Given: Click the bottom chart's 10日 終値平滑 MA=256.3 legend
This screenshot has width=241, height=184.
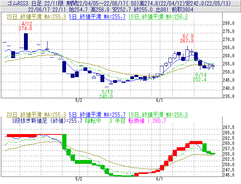Looking at the screenshot, I should click(158, 115).
